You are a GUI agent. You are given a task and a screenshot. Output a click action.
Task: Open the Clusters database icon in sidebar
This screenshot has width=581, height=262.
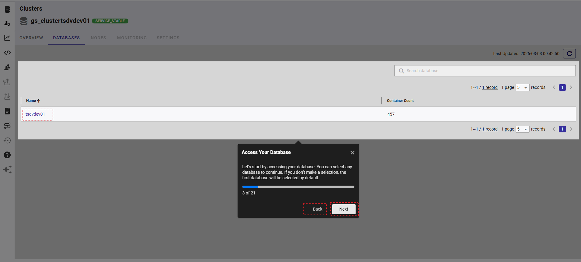coord(7,9)
